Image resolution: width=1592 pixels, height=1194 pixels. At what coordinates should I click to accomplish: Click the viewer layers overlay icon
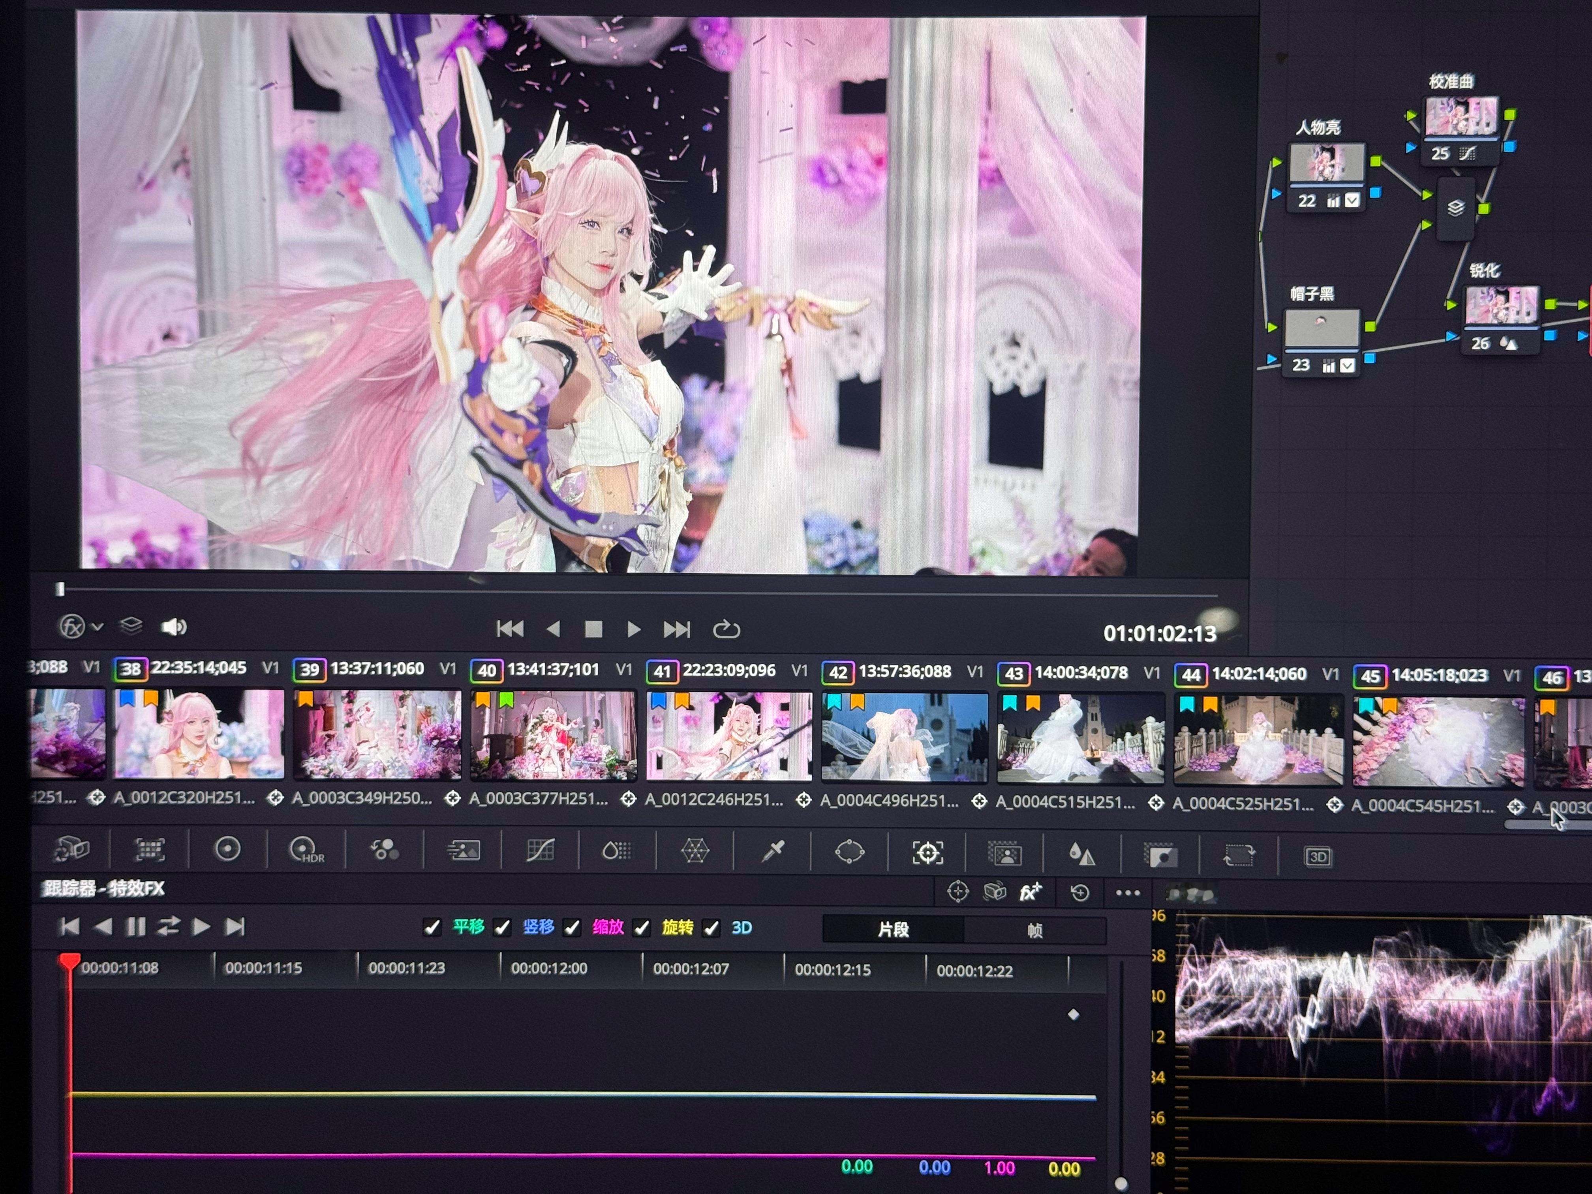[130, 625]
